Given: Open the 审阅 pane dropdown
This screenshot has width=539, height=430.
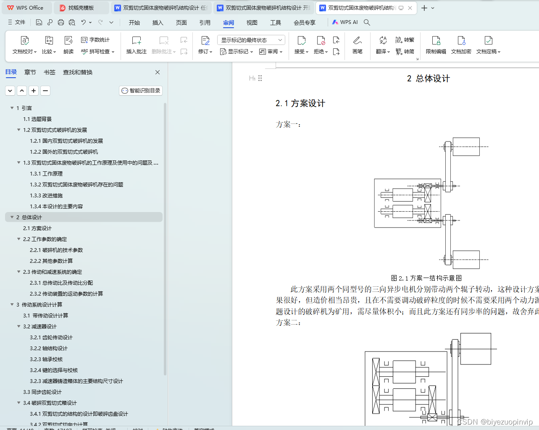Looking at the screenshot, I should click(271, 52).
